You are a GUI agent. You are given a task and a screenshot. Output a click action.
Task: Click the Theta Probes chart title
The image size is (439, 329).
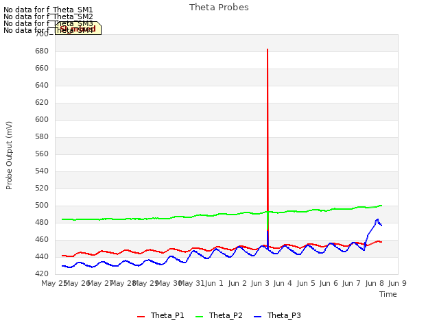(219, 8)
